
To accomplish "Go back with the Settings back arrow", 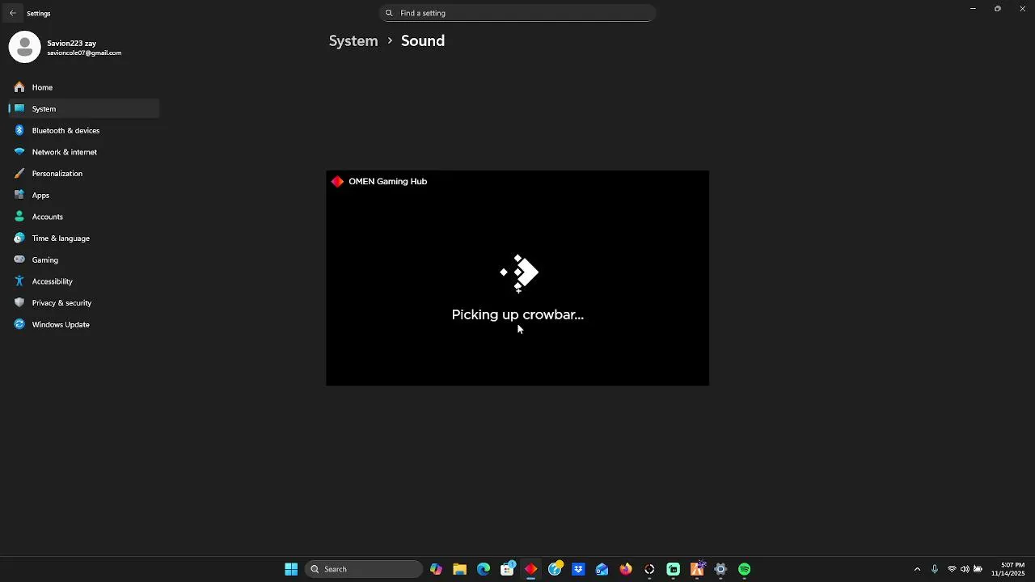I will click(x=12, y=13).
